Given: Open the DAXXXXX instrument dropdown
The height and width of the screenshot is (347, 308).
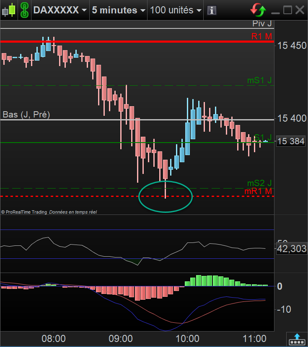Looking at the screenshot, I should [60, 10].
